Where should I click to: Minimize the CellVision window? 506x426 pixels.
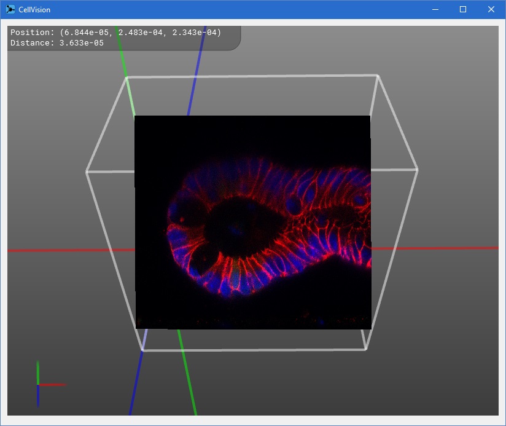click(x=435, y=9)
